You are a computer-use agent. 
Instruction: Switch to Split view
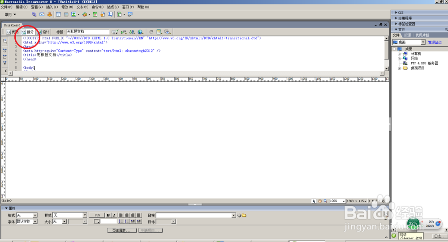click(x=27, y=32)
